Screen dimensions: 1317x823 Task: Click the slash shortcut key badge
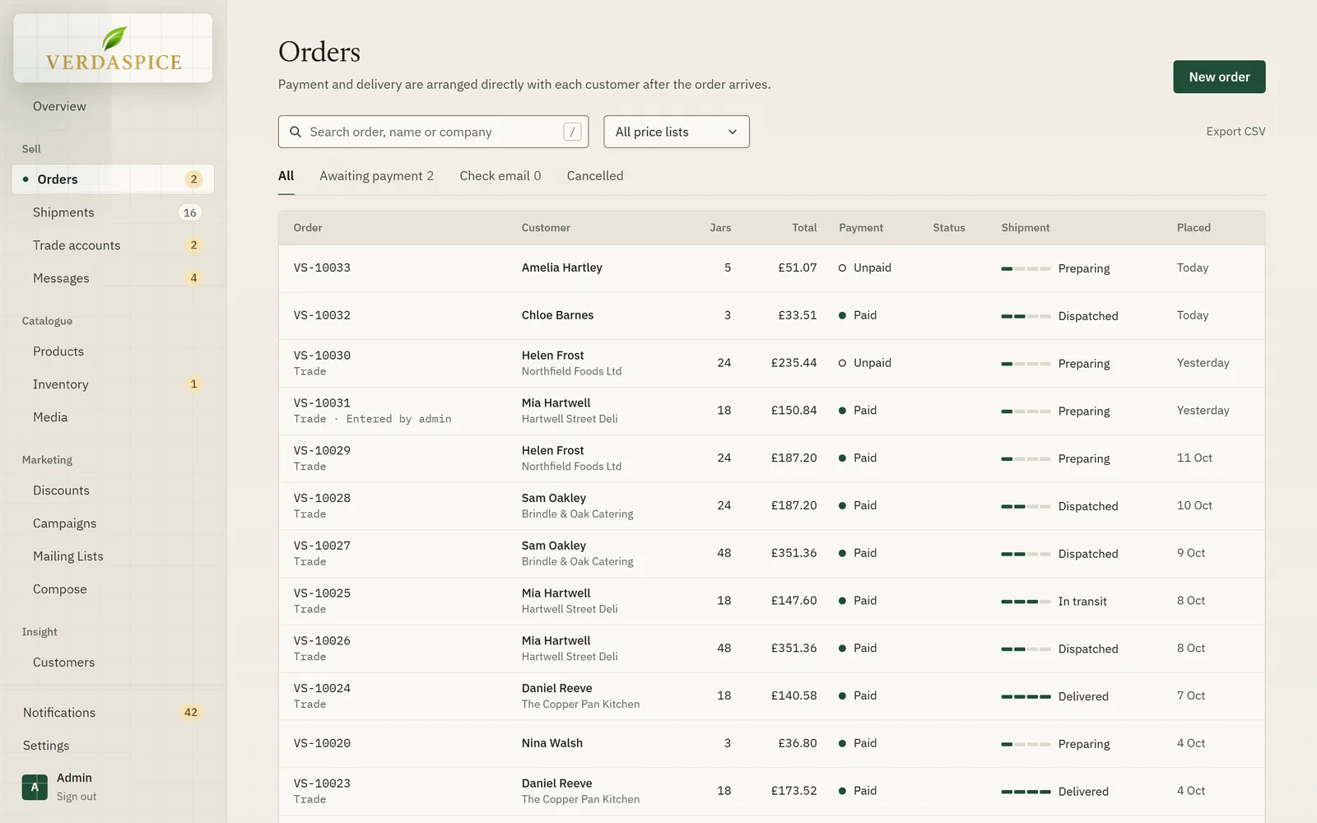[572, 132]
